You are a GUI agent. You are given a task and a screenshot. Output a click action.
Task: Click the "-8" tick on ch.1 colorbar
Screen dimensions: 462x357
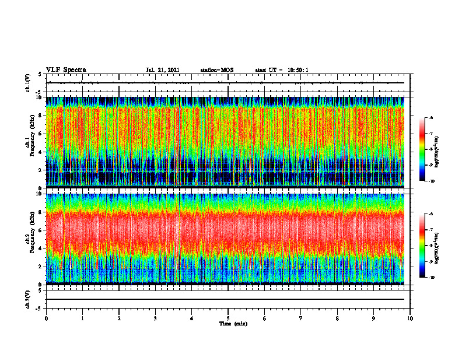click(430, 149)
